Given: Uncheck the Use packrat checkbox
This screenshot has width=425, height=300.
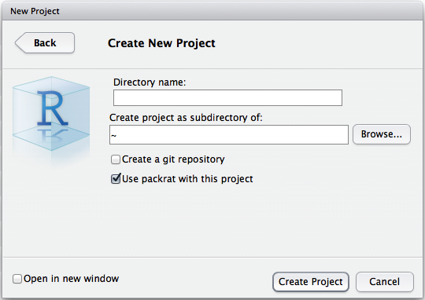Looking at the screenshot, I should 116,179.
